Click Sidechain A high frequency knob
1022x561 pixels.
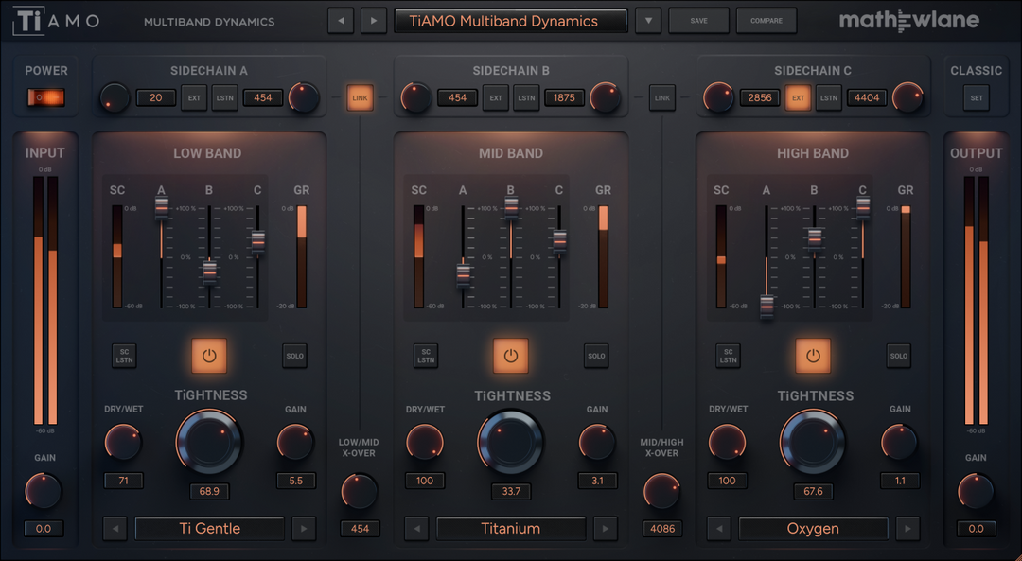tap(304, 98)
